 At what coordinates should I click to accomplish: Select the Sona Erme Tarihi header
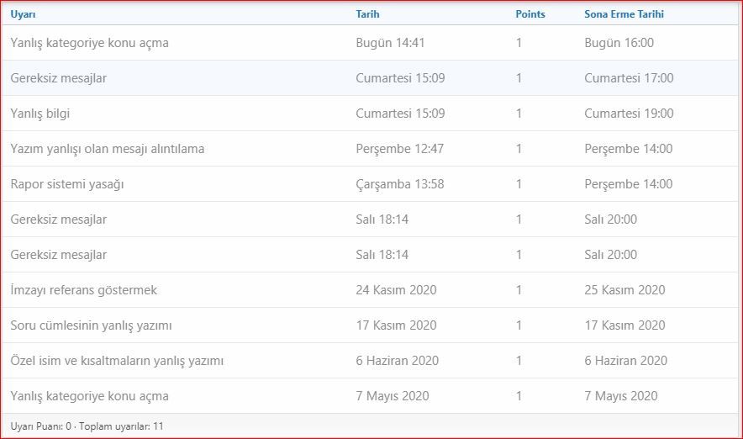pyautogui.click(x=624, y=14)
